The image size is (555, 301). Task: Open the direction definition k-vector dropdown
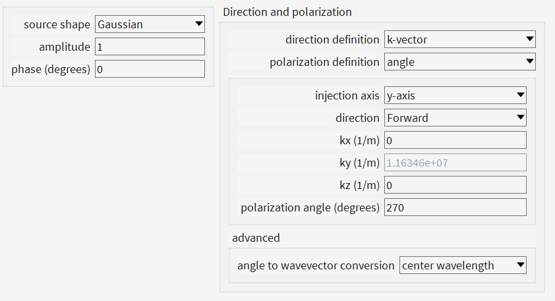click(x=460, y=40)
